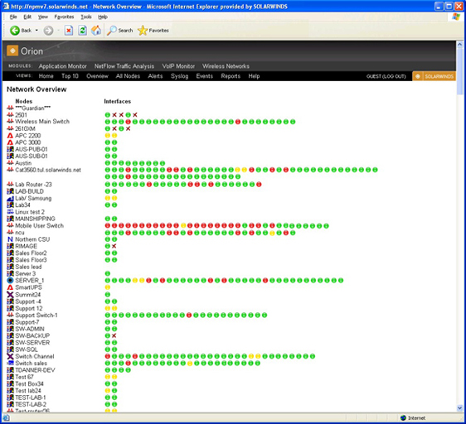Click the first red interface of Switch Channel

pyautogui.click(x=108, y=356)
